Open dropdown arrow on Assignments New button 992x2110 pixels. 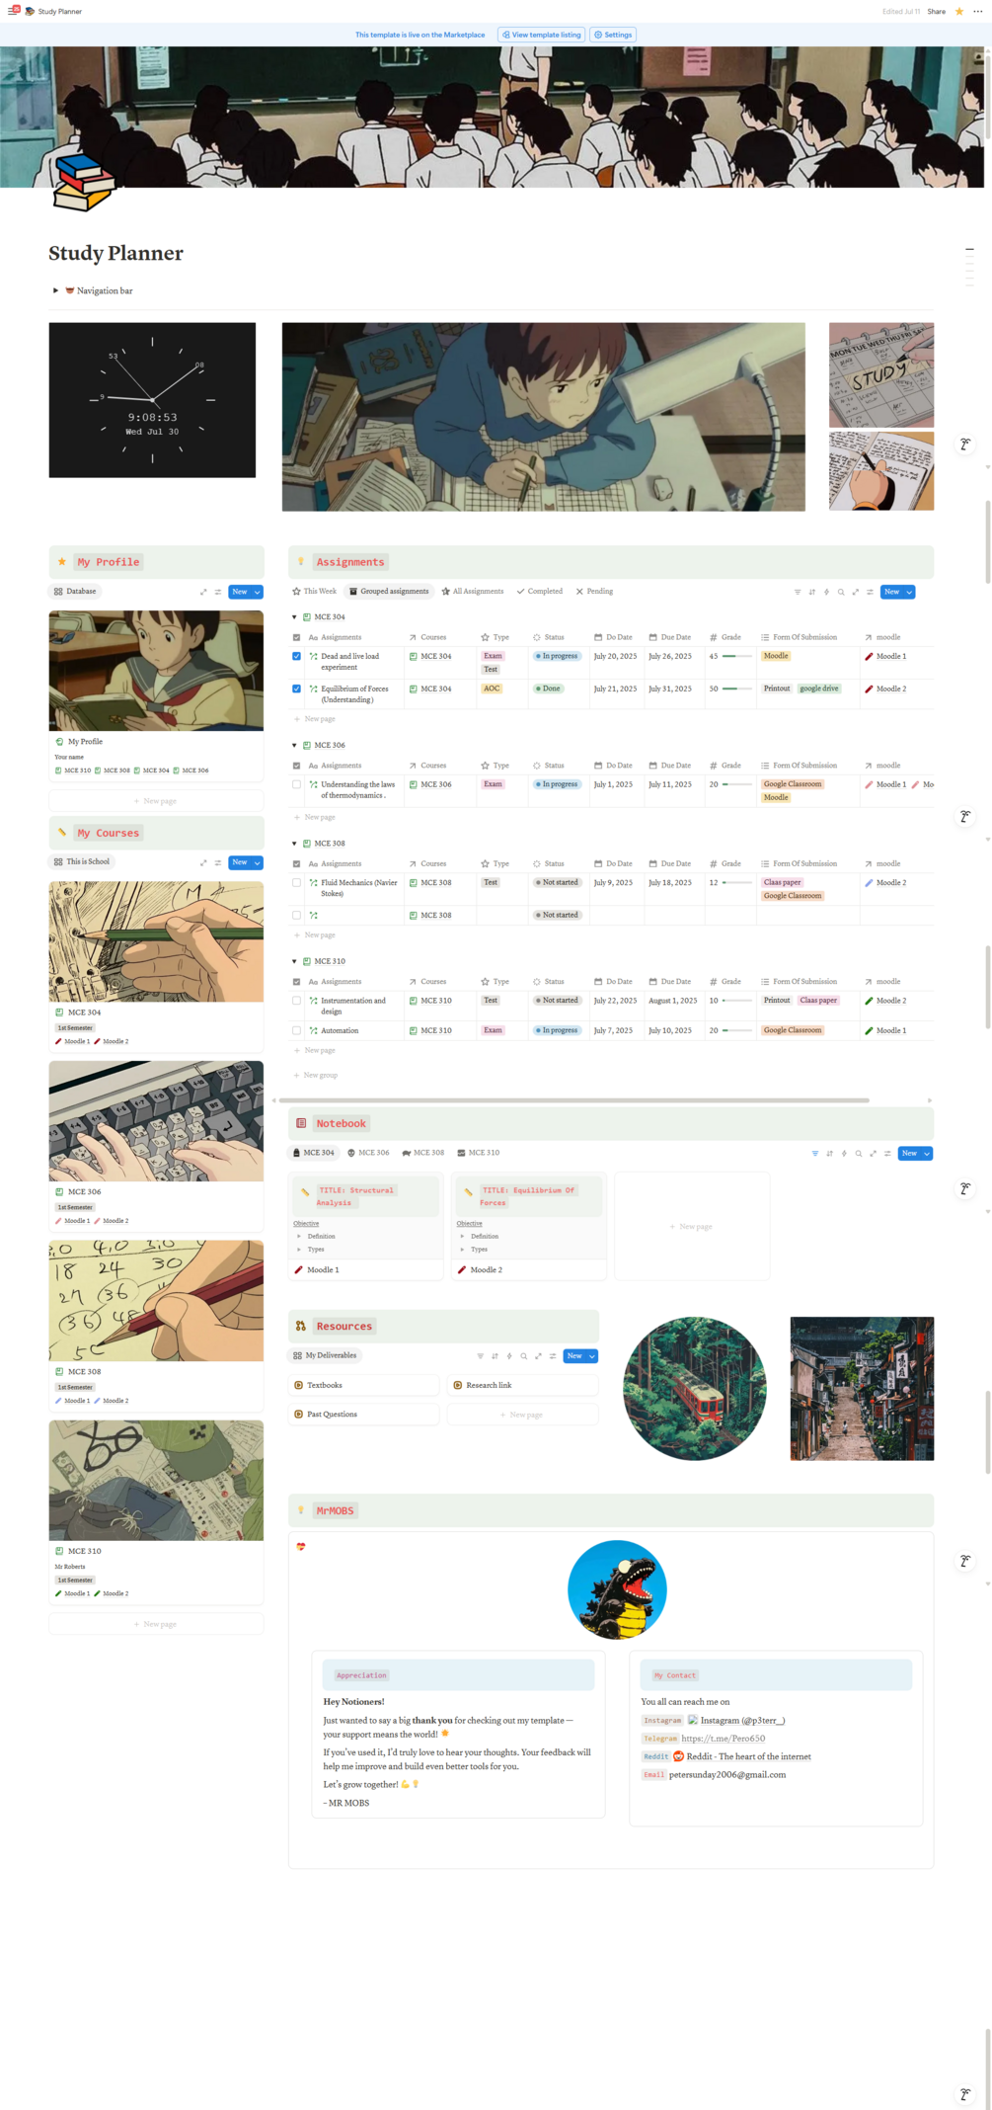[x=909, y=592]
